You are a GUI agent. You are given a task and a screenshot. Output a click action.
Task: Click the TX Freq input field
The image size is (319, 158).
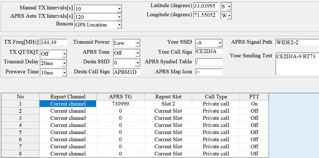[x=54, y=42]
